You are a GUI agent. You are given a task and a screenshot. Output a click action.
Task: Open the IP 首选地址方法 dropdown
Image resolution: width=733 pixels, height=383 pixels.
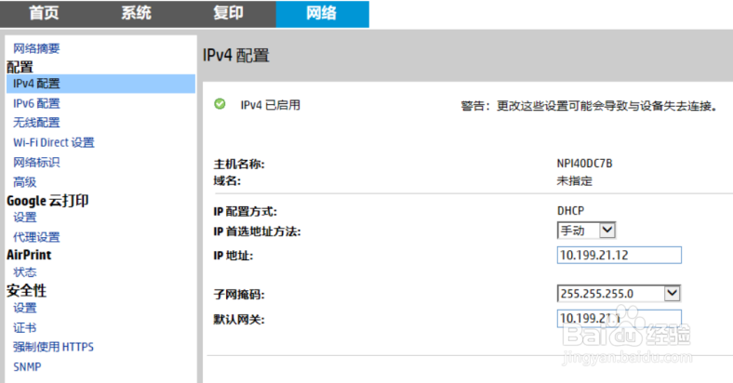click(x=586, y=231)
